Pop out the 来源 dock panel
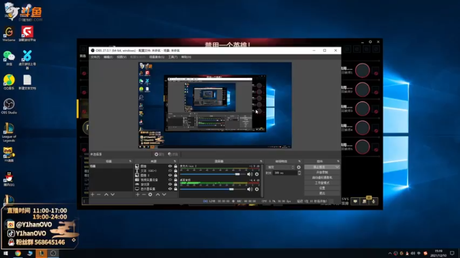The image size is (460, 258). 175,161
